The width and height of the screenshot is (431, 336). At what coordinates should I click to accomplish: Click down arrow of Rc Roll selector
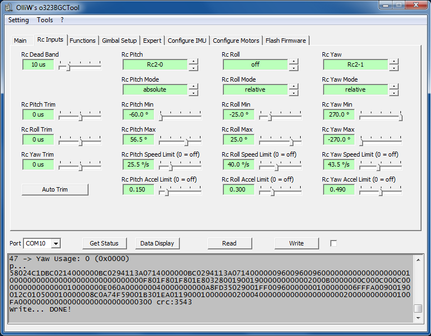coord(293,68)
